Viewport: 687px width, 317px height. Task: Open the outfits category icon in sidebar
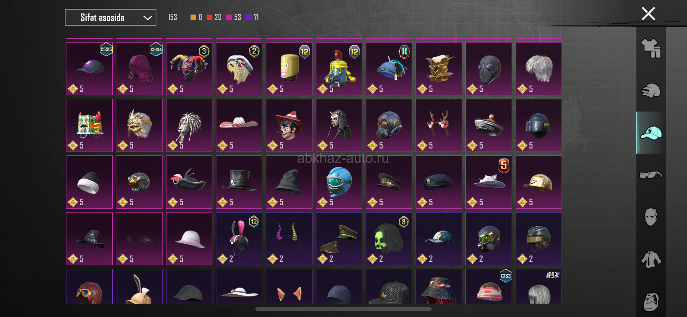(x=651, y=48)
